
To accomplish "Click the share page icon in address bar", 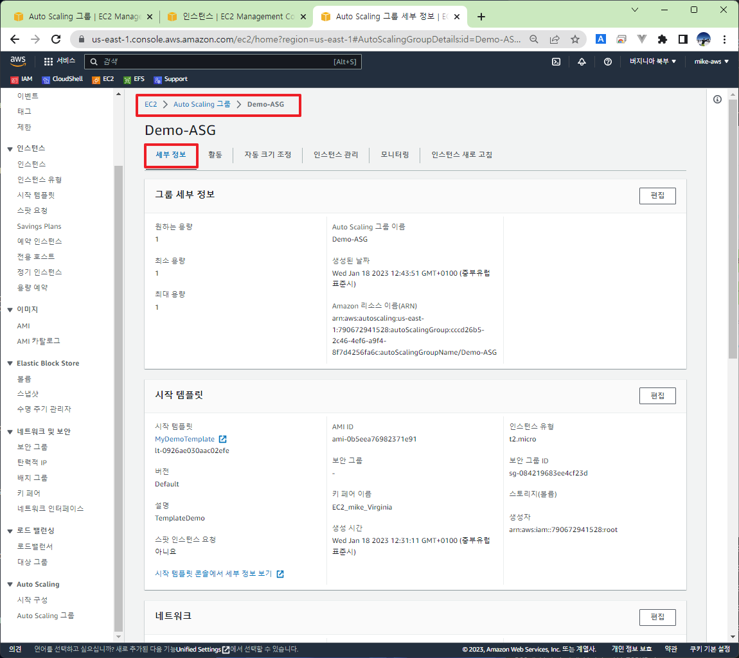I will pyautogui.click(x=554, y=39).
